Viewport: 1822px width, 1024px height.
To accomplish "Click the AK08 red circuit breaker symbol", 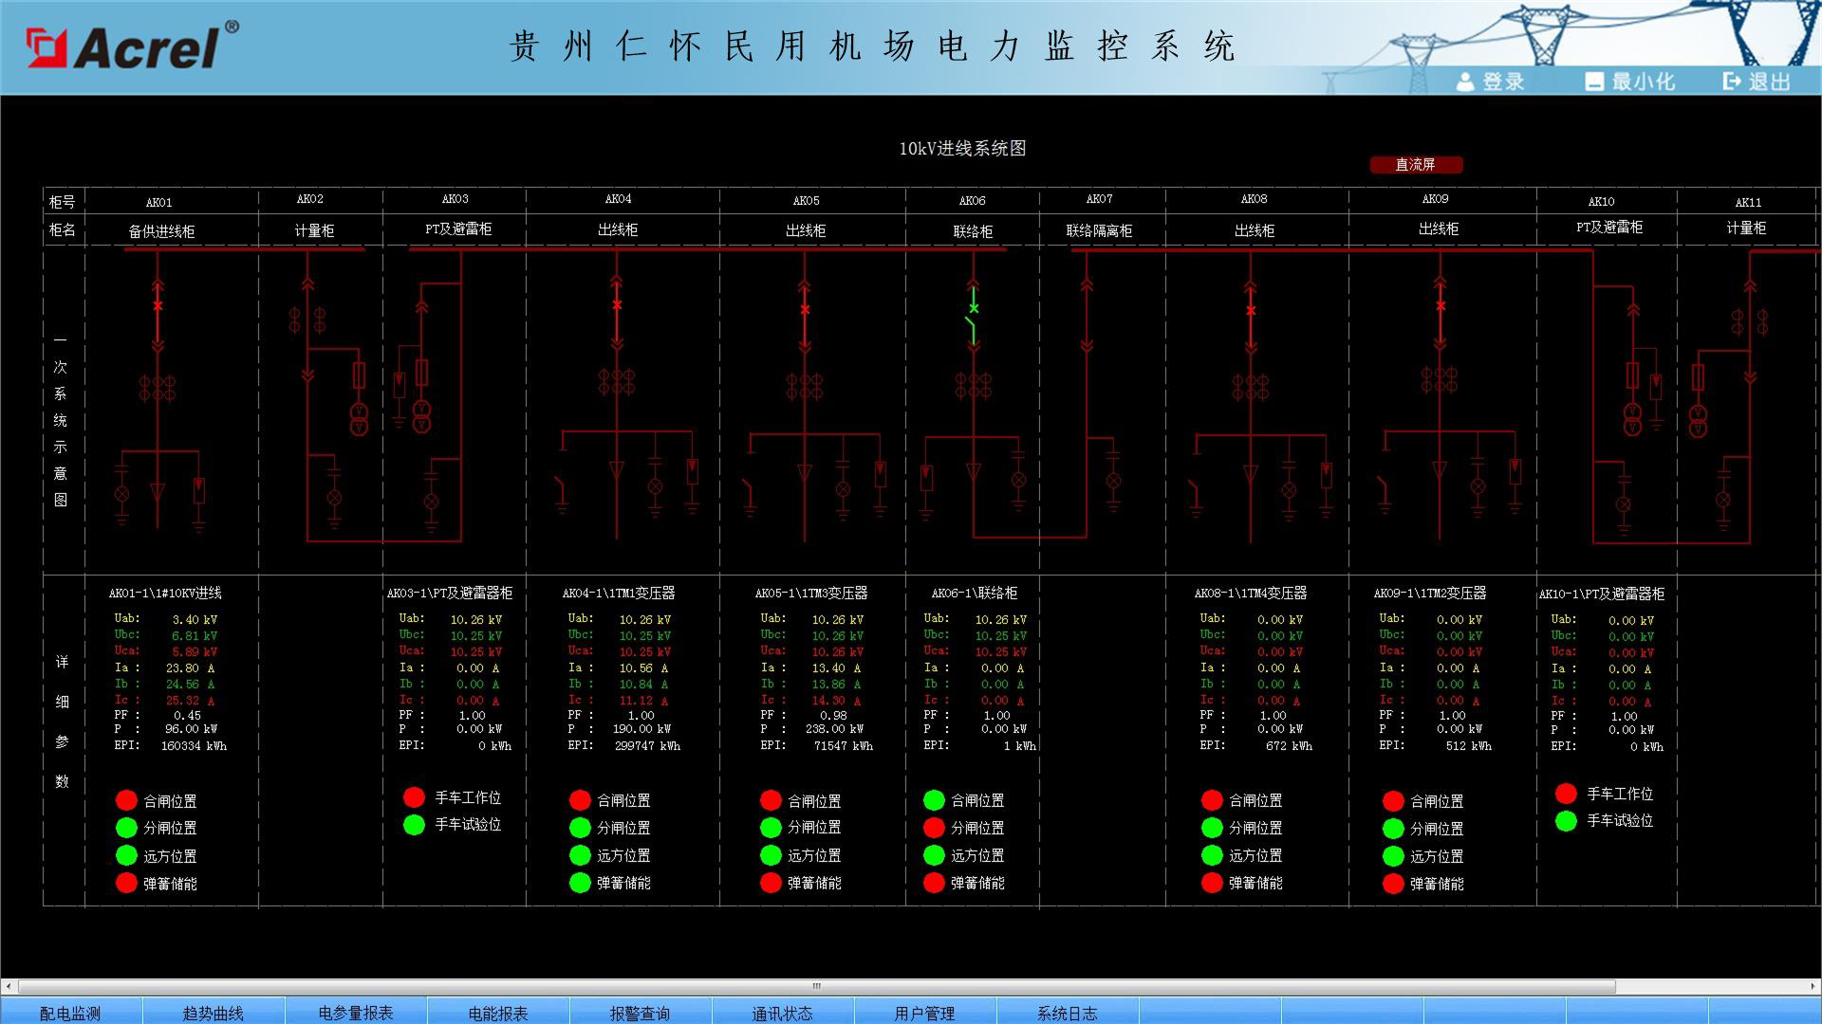I will [1251, 310].
